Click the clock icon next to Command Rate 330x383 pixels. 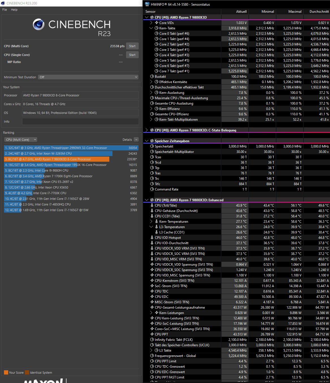click(152, 189)
